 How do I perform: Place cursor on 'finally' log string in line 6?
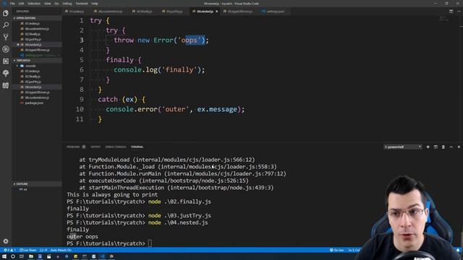[179, 70]
